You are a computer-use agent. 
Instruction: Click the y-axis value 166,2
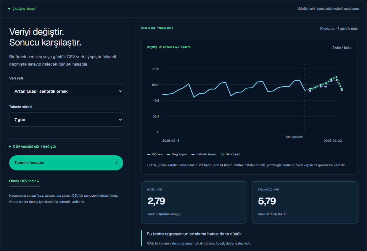tap(155, 85)
